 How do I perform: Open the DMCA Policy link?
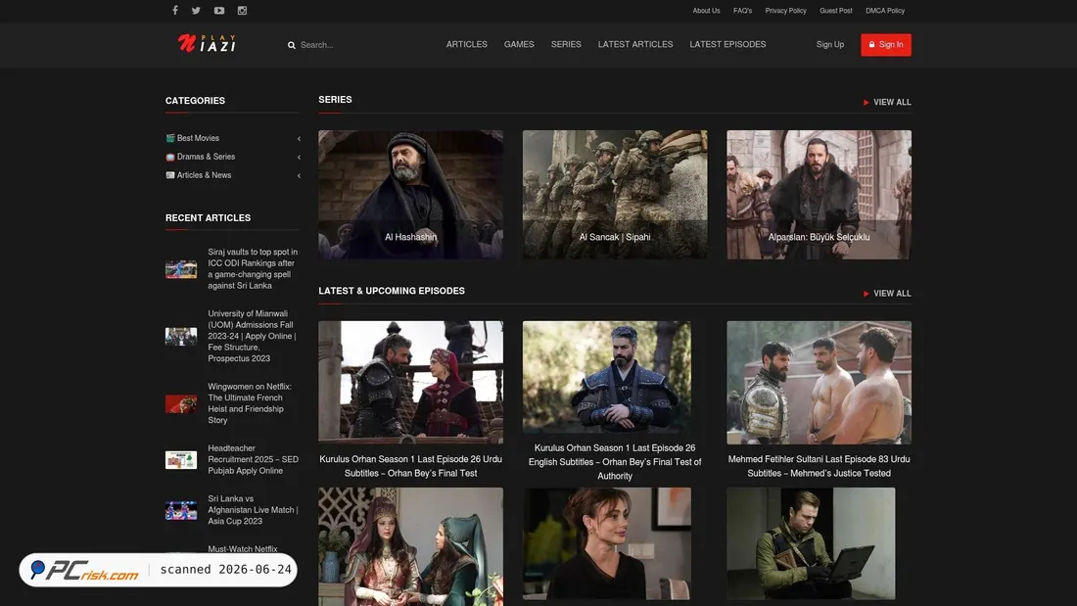click(885, 11)
